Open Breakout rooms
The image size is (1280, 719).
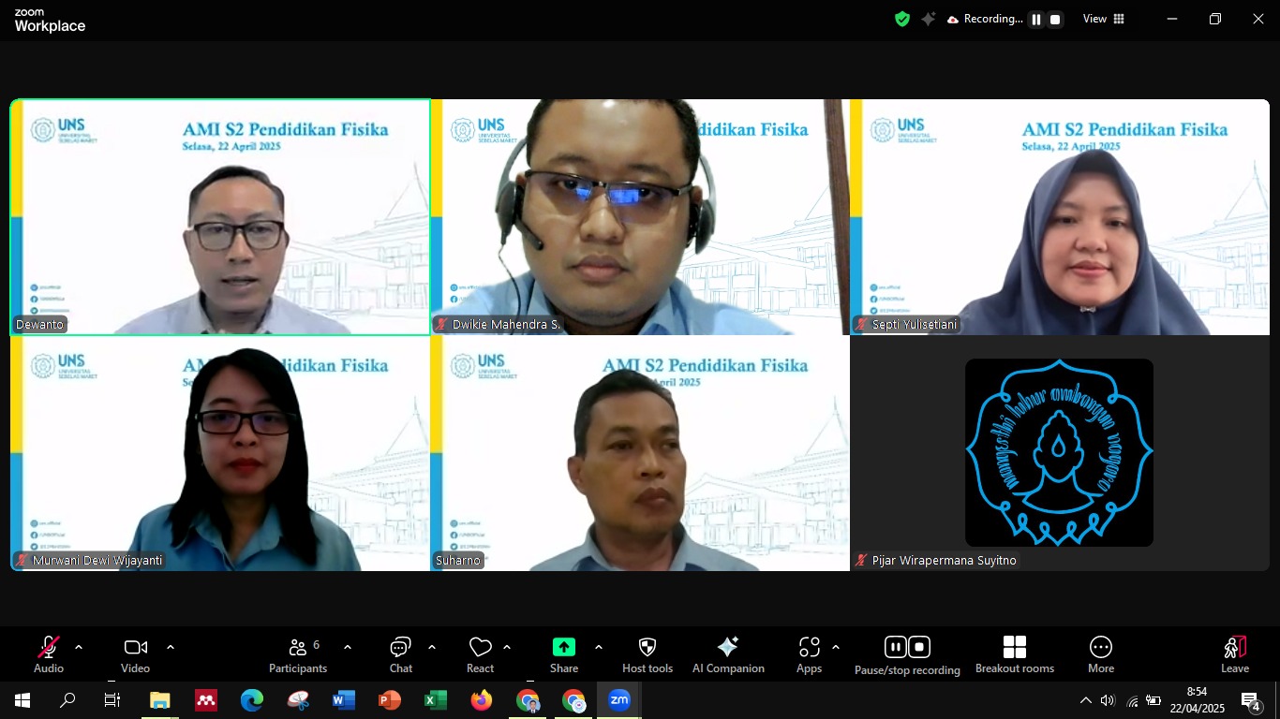click(1014, 653)
